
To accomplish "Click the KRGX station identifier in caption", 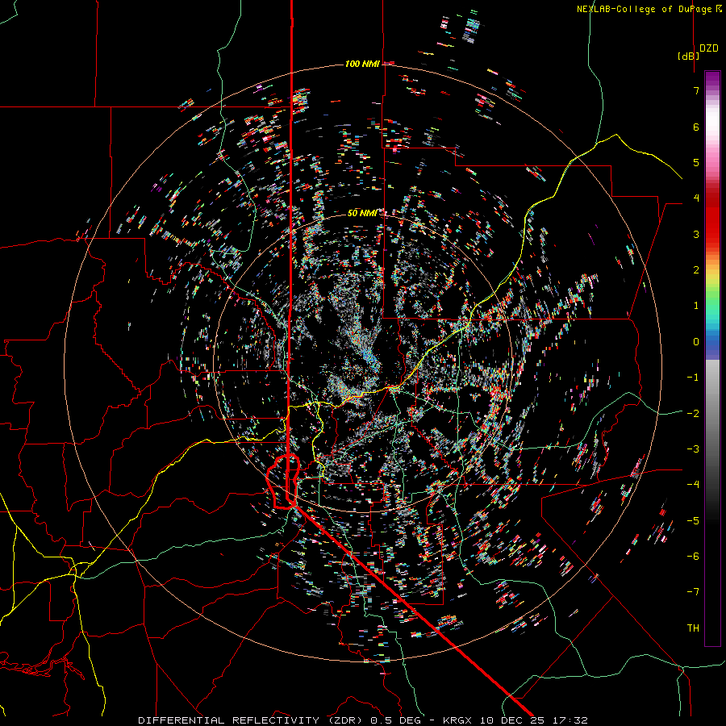I will pos(458,720).
